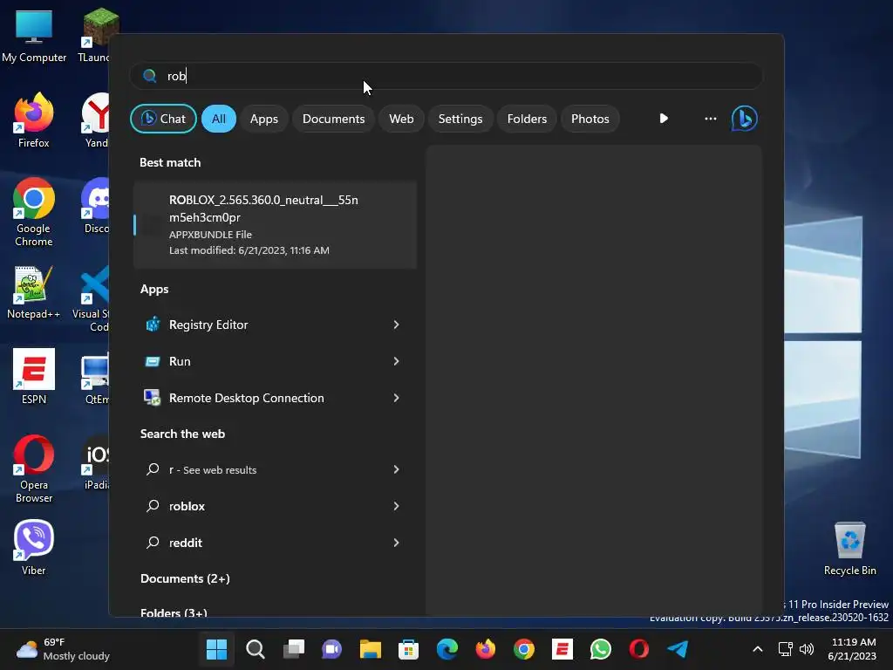This screenshot has width=893, height=670.
Task: Open Folders (3+) section heading
Action: click(174, 612)
